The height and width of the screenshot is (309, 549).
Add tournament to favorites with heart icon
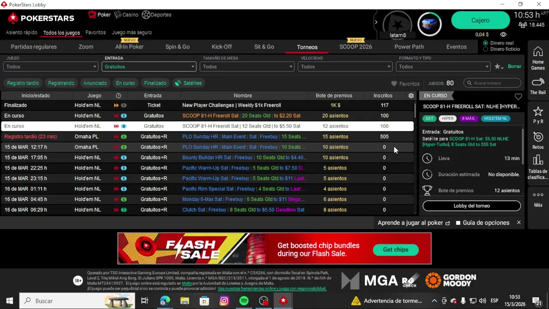(x=518, y=97)
